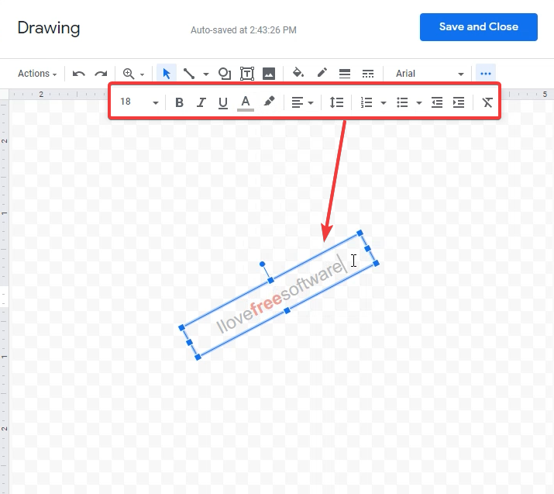Image resolution: width=554 pixels, height=494 pixels.
Task: Pick the Line tool
Action: 189,74
